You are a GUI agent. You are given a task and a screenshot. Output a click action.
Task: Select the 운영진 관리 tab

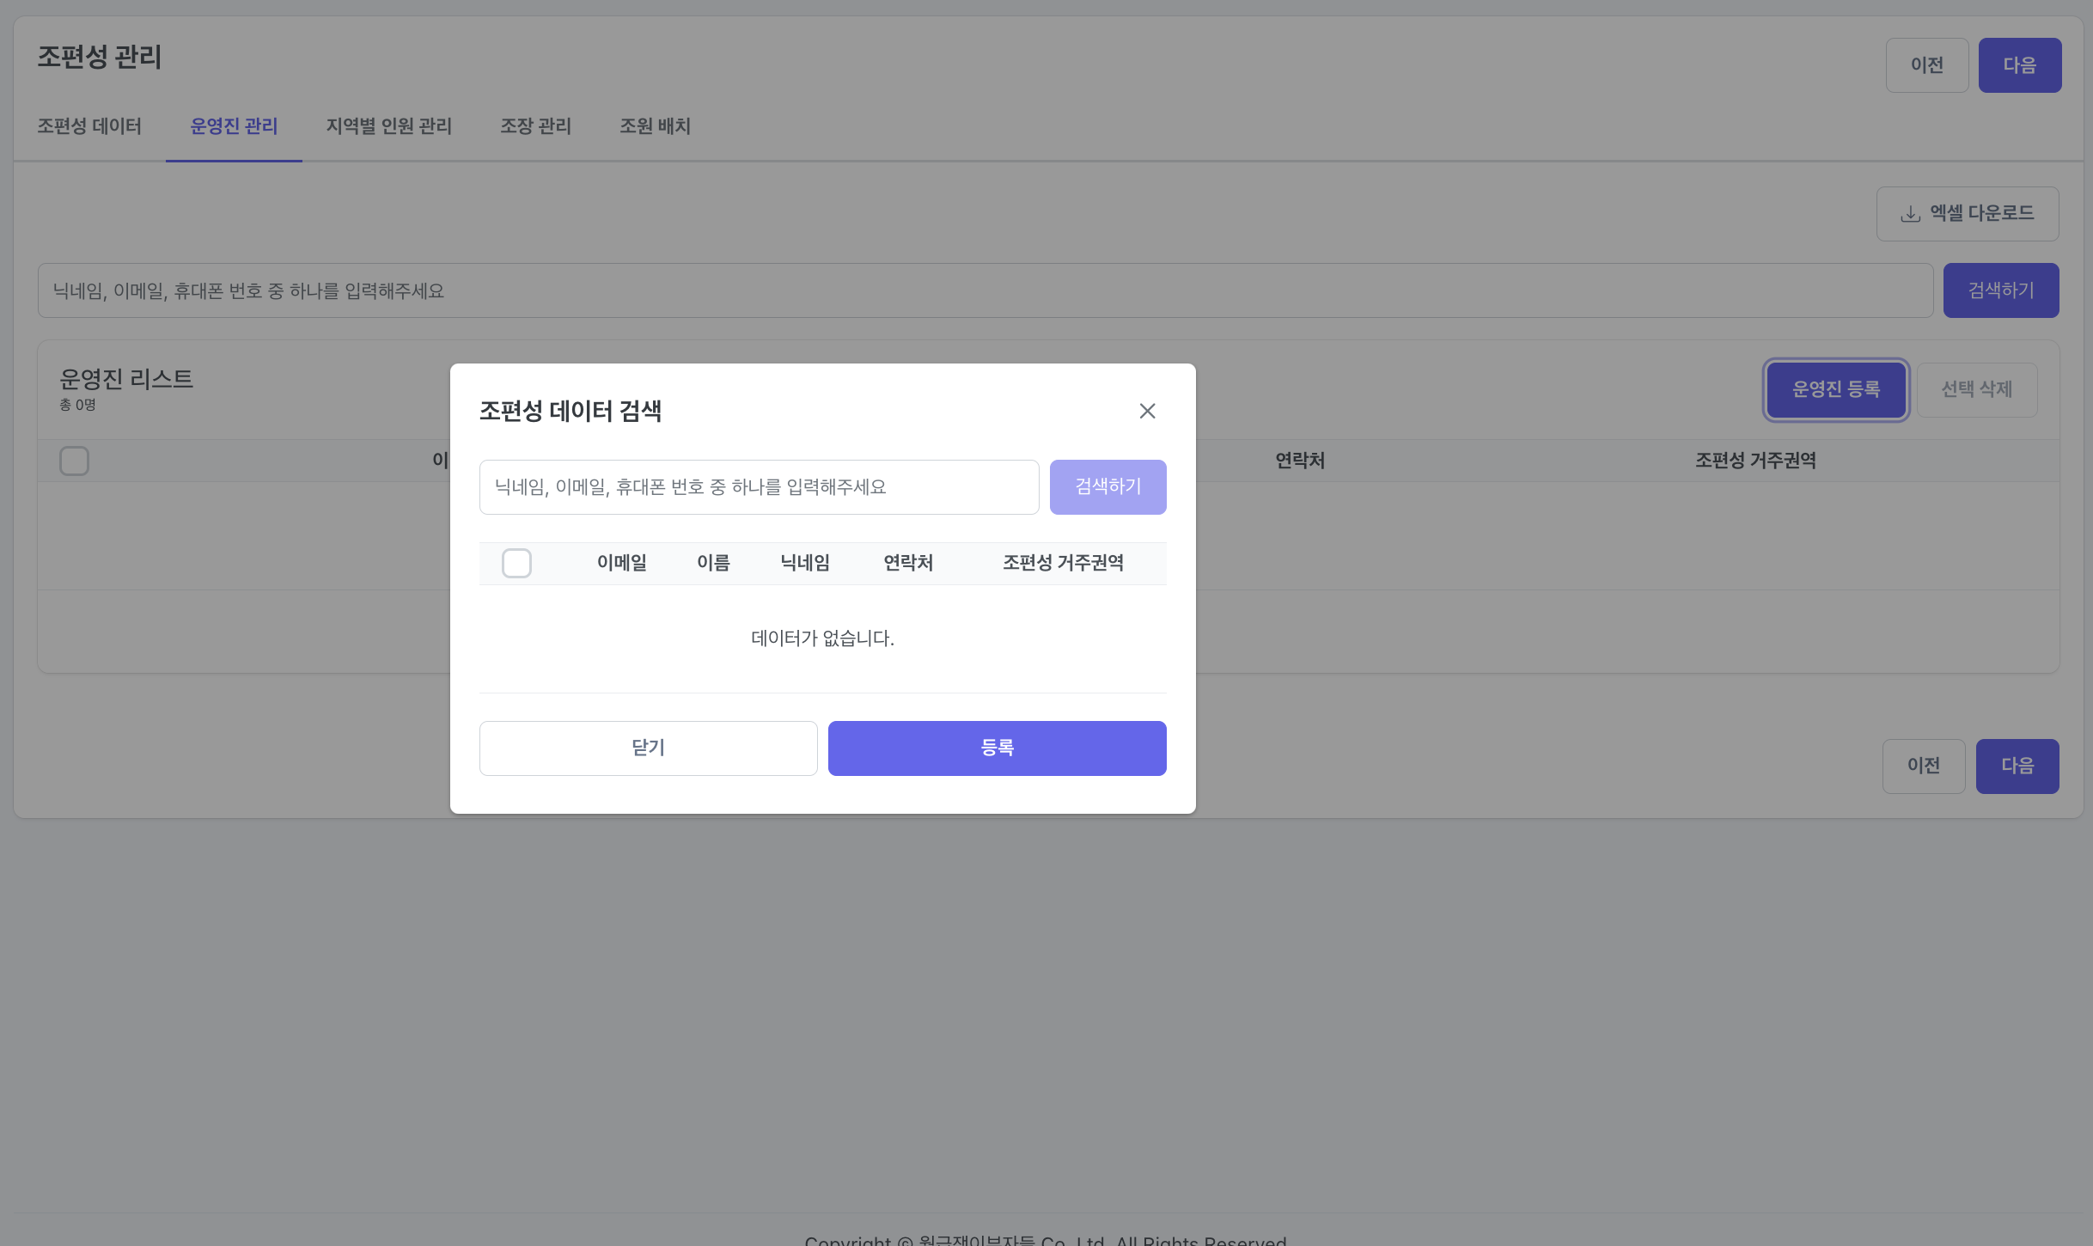coord(234,126)
